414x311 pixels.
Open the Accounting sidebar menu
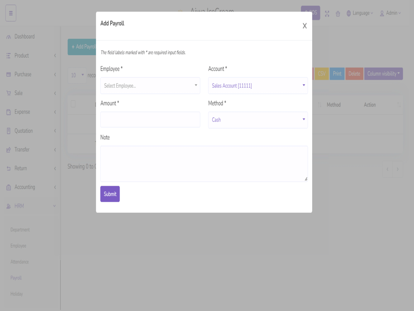pyautogui.click(x=31, y=187)
